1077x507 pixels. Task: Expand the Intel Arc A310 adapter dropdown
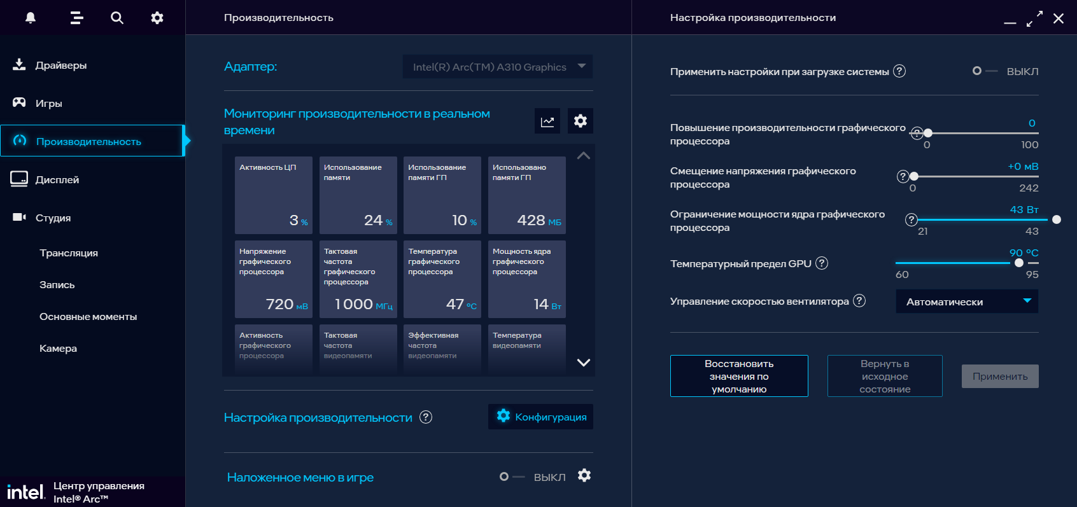coord(498,67)
